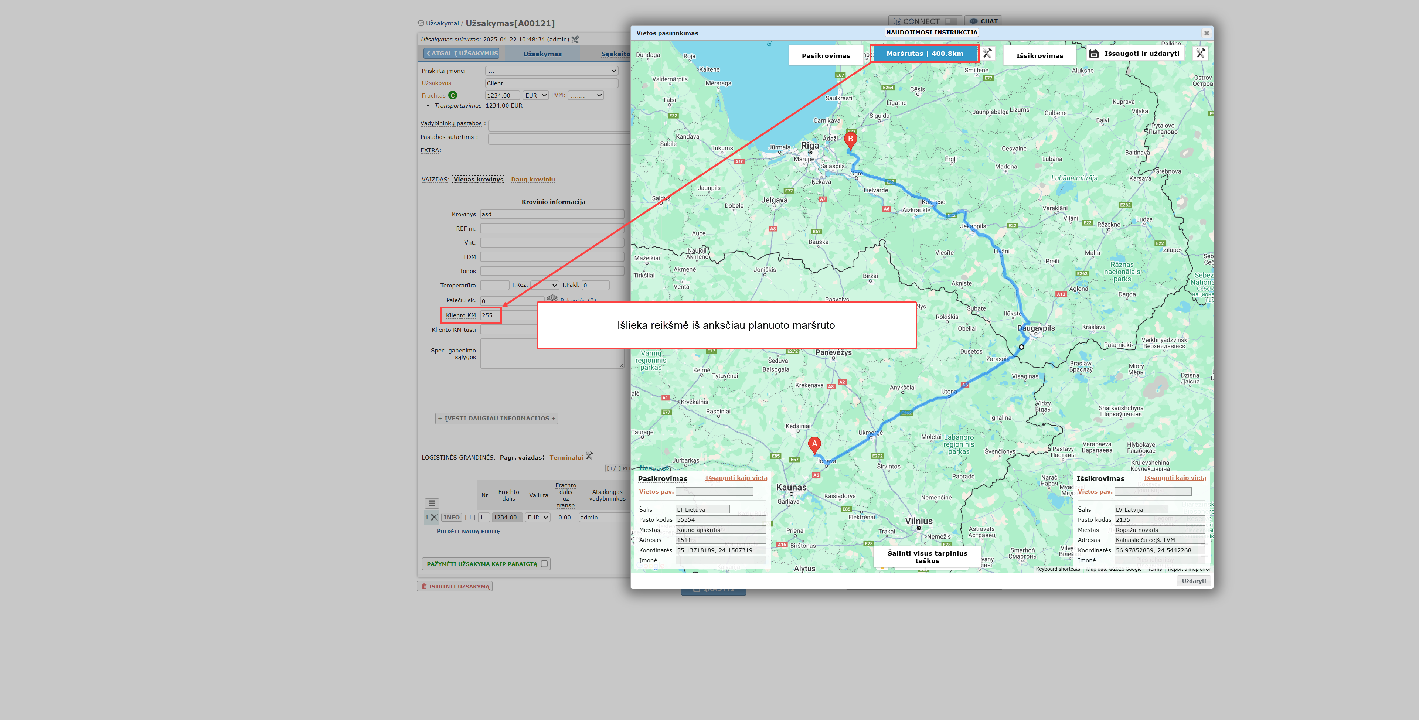Image resolution: width=1419 pixels, height=720 pixels.
Task: Open the PVM dropdown
Action: coord(586,95)
